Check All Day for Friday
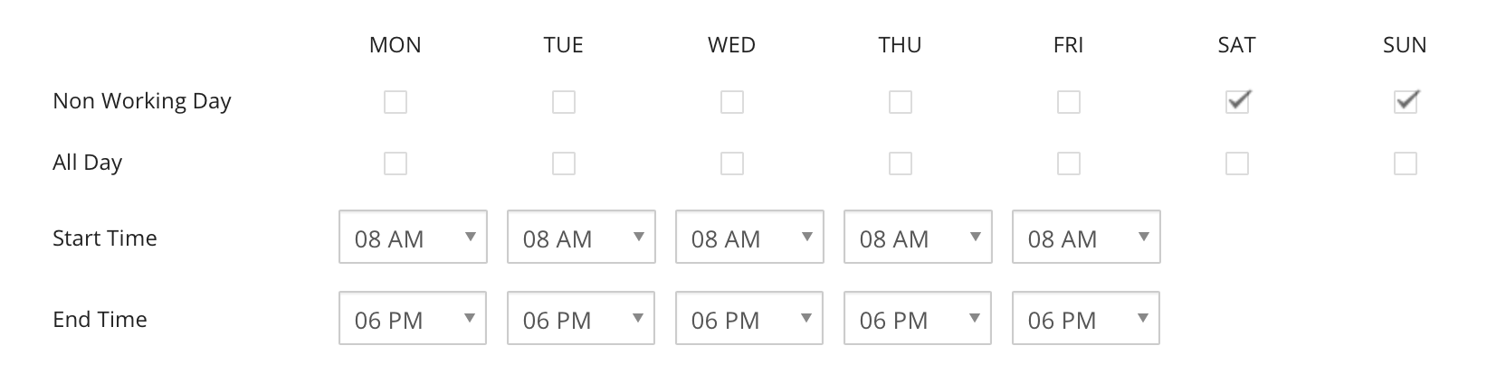 pos(1069,163)
